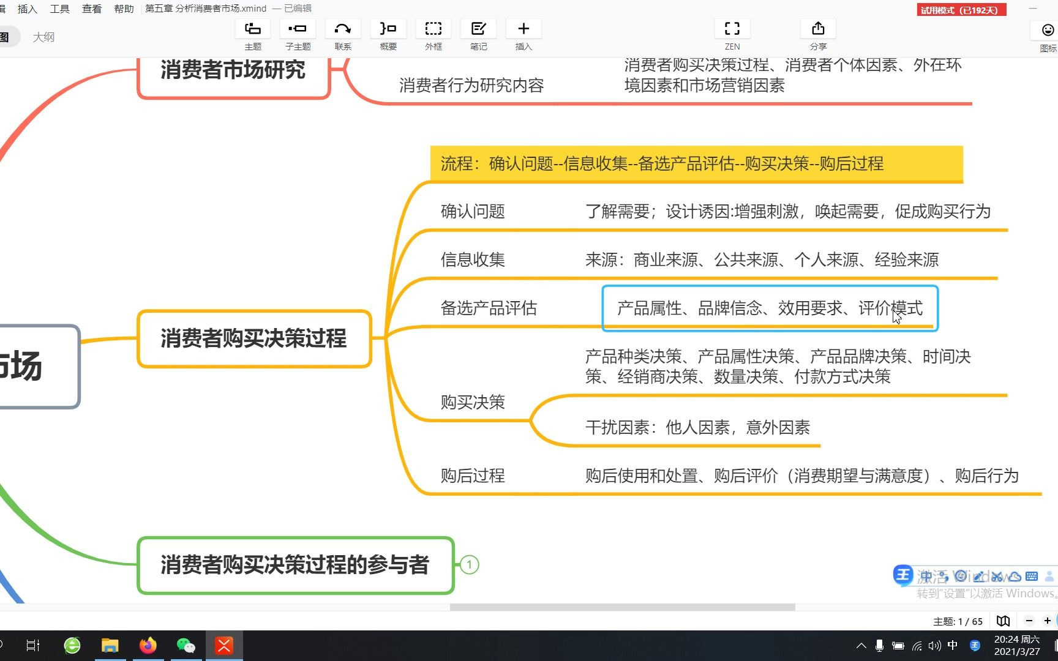Viewport: 1058px width, 661px height.
Task: Click the blue 王 IME logo
Action: (902, 575)
